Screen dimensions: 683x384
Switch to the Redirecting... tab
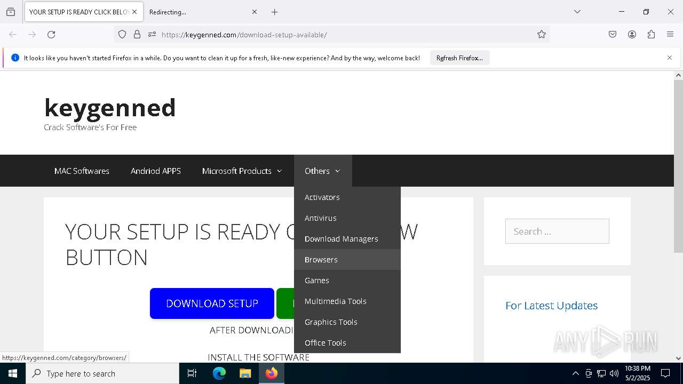click(203, 12)
